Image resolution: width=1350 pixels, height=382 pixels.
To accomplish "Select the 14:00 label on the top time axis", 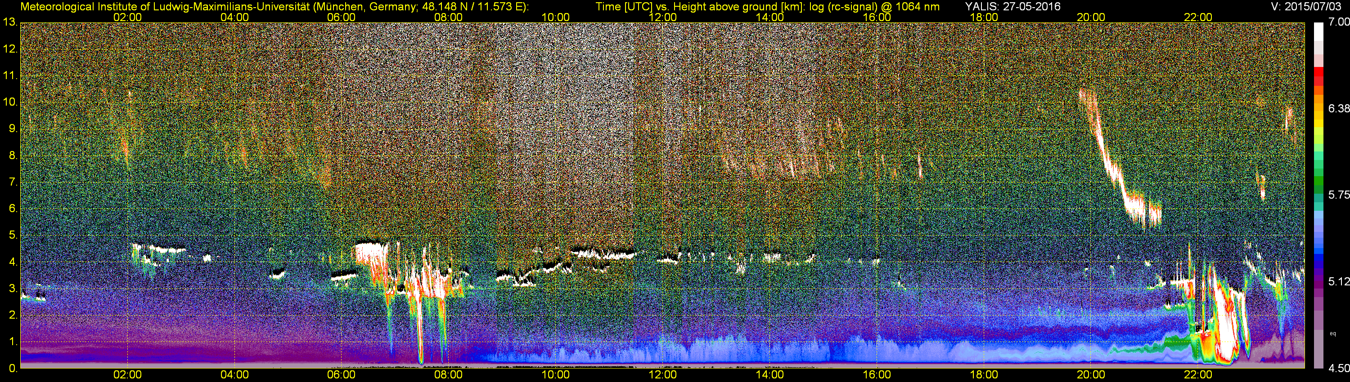I will click(x=770, y=17).
